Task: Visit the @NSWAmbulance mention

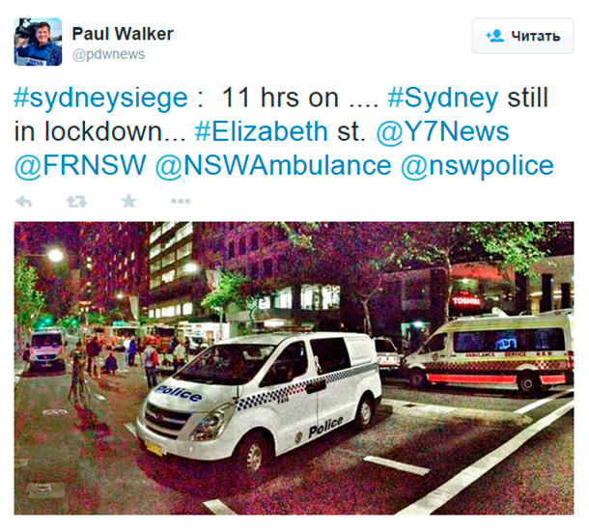Action: (273, 165)
